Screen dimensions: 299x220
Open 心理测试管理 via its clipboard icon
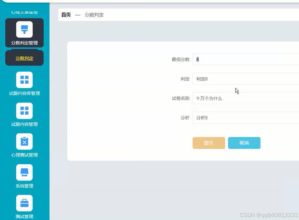pos(24,142)
